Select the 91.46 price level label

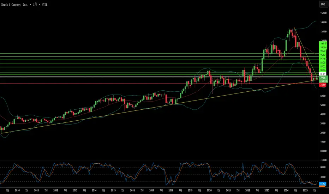[322, 59]
